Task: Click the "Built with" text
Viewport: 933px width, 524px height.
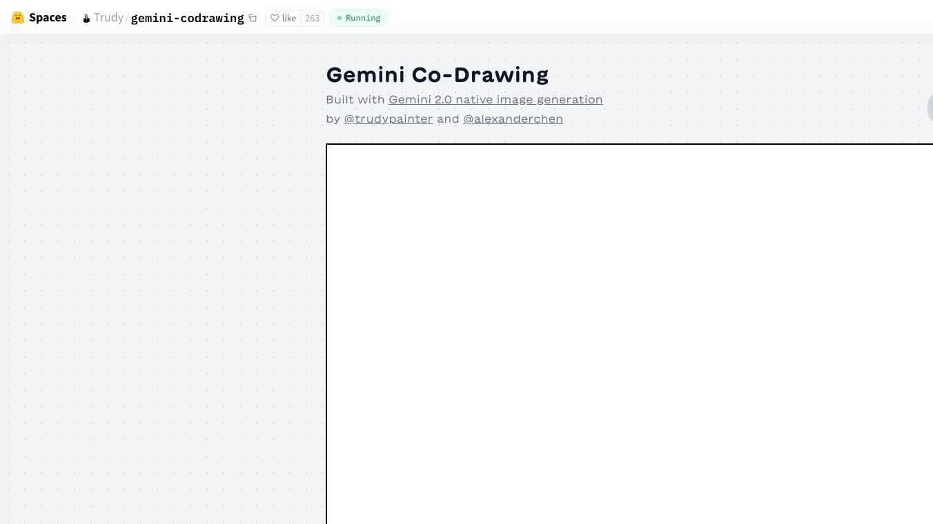Action: pos(355,99)
